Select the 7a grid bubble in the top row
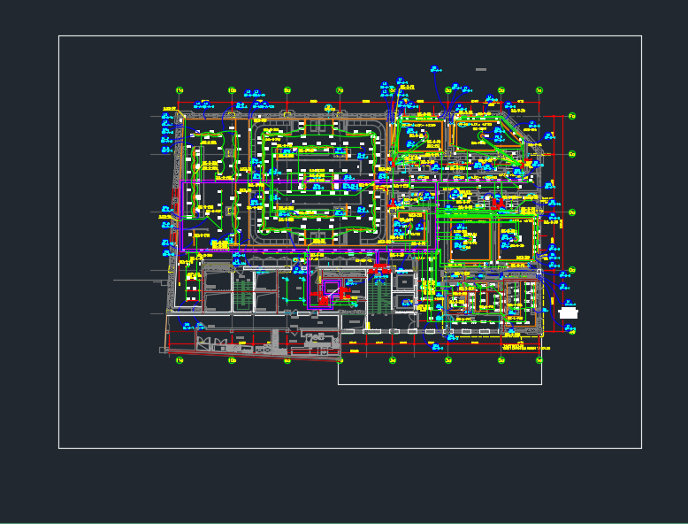Screen dimensions: 688x524 [340, 90]
